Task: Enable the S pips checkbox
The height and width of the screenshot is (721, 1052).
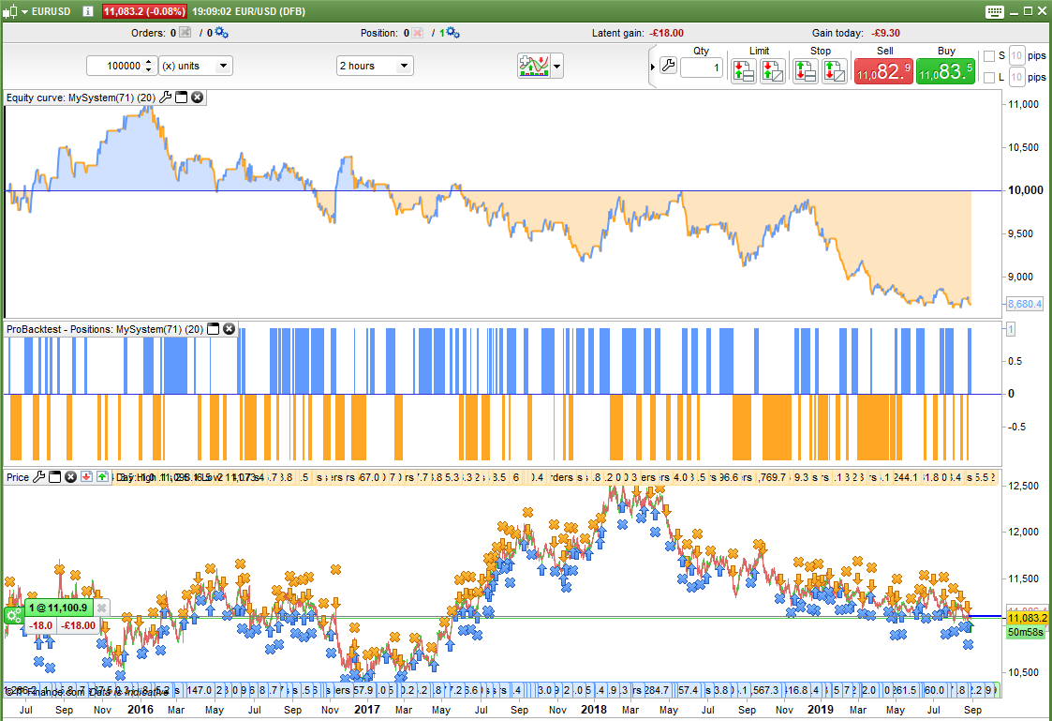Action: click(x=989, y=56)
